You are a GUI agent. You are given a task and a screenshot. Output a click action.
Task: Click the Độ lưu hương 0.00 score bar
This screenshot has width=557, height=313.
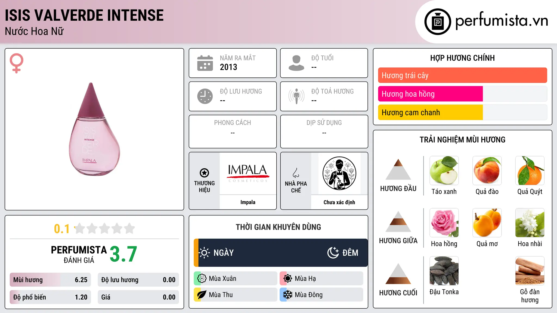tap(138, 280)
